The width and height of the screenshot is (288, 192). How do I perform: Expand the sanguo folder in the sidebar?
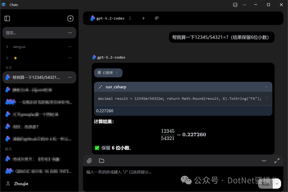pyautogui.click(x=7, y=46)
